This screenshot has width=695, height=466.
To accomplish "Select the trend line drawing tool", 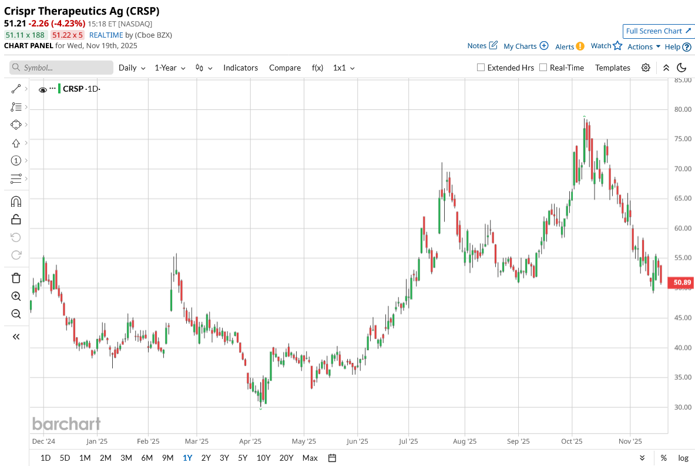I will pyautogui.click(x=16, y=89).
